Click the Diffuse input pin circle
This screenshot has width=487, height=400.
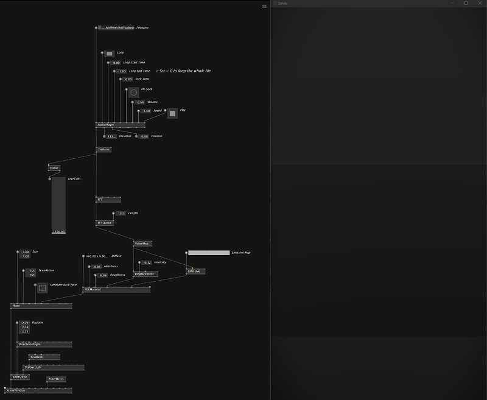pyautogui.click(x=83, y=256)
